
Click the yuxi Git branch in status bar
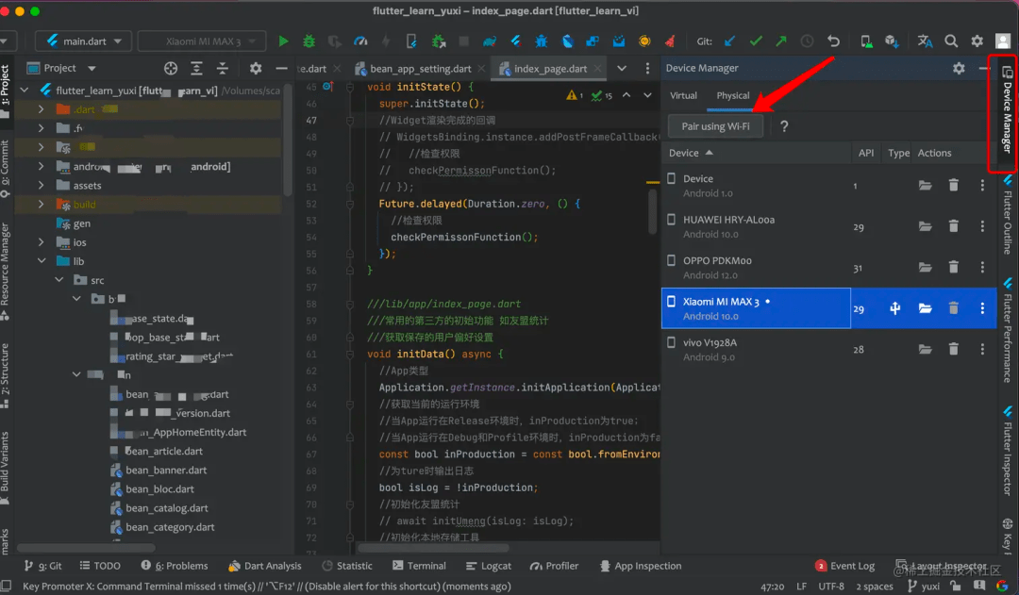tap(924, 586)
